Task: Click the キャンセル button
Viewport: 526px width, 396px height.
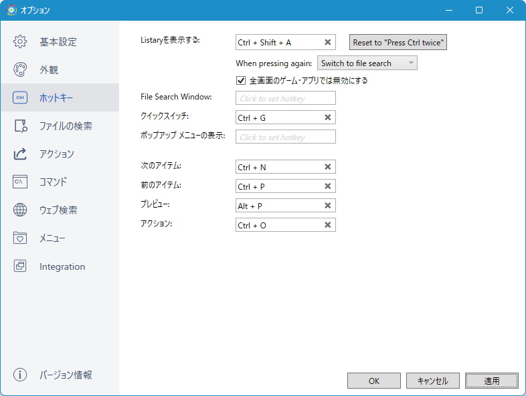Action: pyautogui.click(x=433, y=381)
